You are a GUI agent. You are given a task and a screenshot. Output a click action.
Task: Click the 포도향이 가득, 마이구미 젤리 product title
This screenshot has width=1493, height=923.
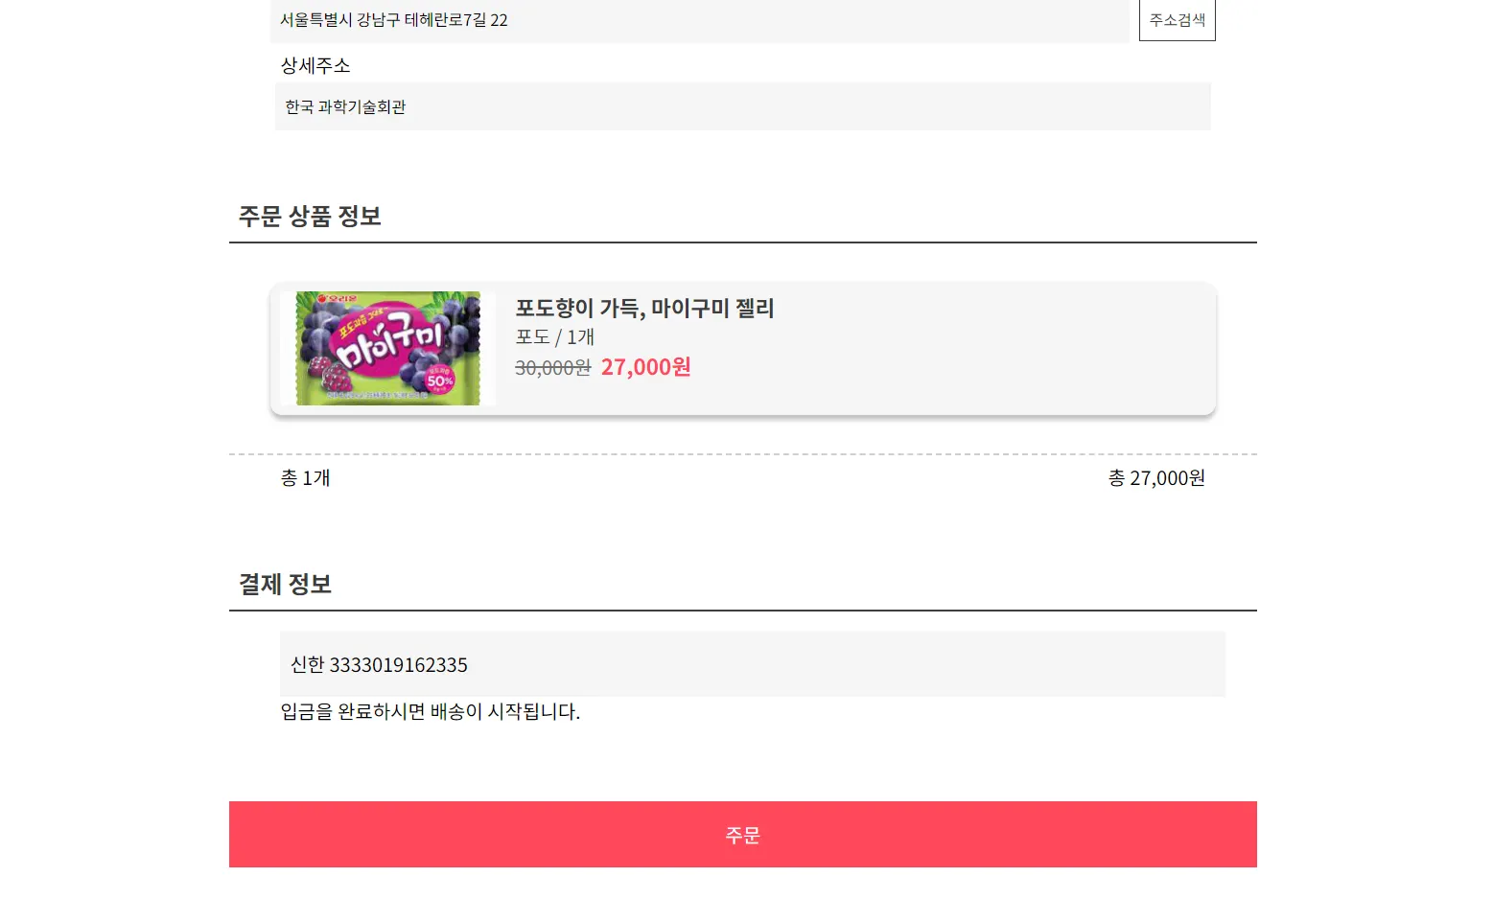click(644, 309)
